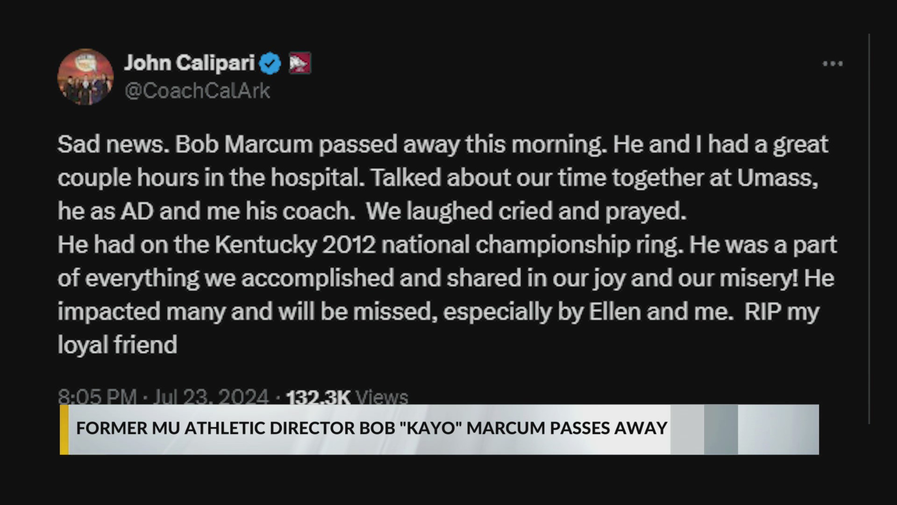The width and height of the screenshot is (897, 505).
Task: Click the news headline banner text
Action: pos(372,427)
